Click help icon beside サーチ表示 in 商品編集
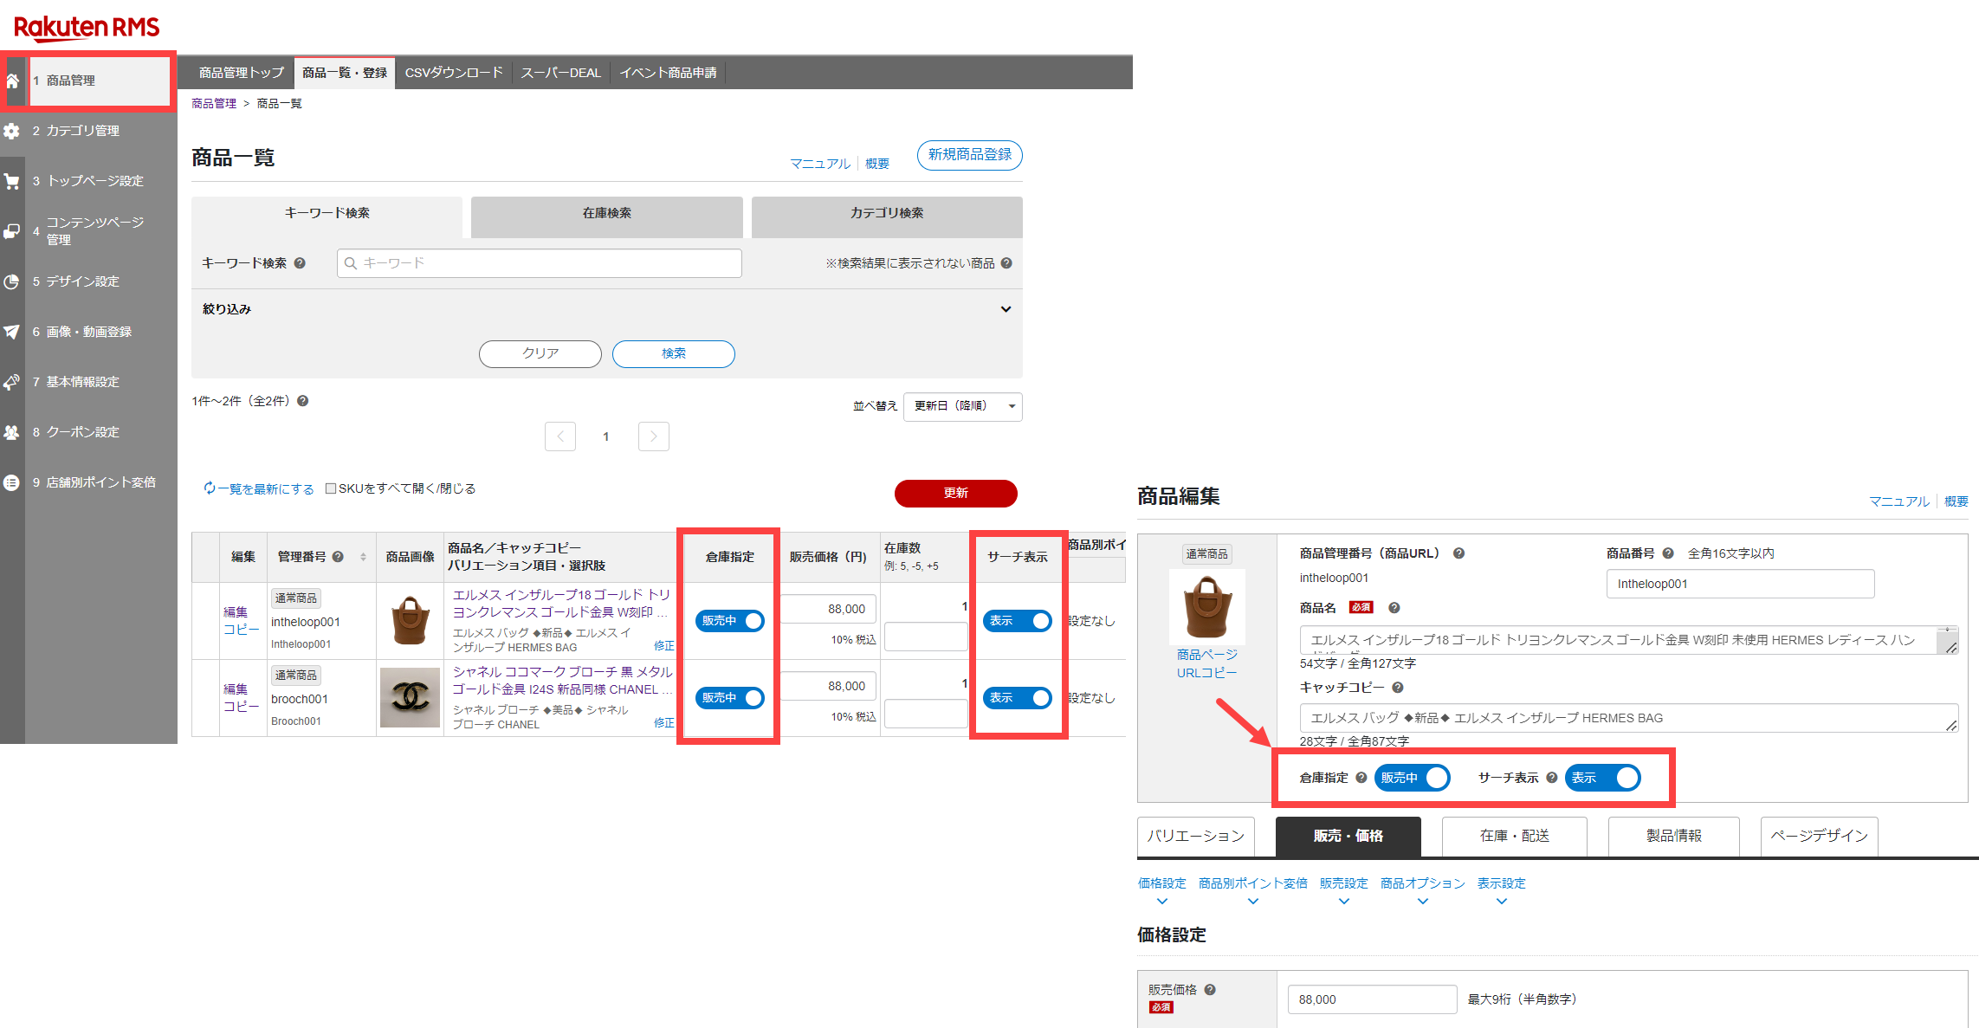 click(x=1552, y=778)
